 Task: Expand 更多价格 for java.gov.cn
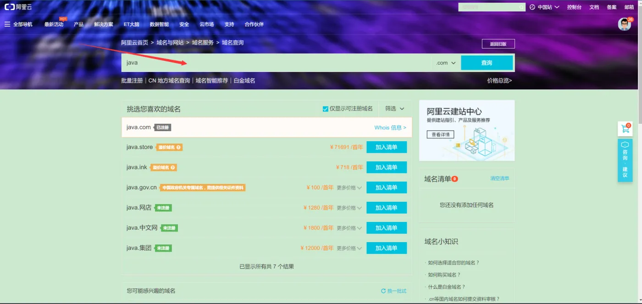tap(349, 188)
